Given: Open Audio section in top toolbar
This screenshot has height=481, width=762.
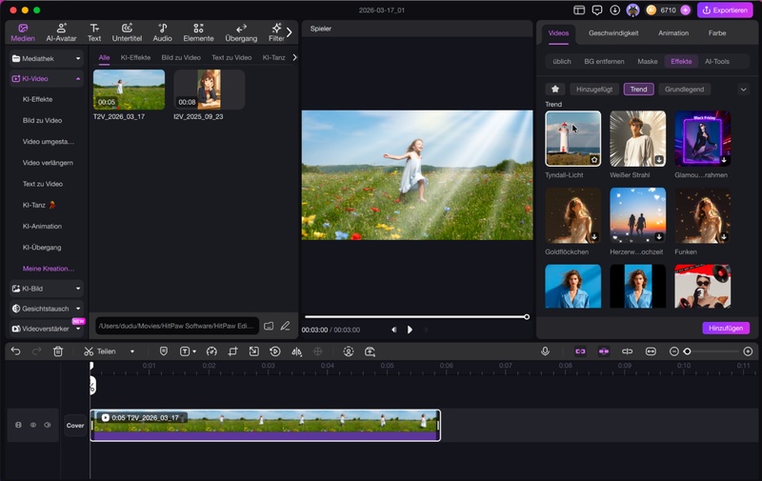Looking at the screenshot, I should 162,32.
